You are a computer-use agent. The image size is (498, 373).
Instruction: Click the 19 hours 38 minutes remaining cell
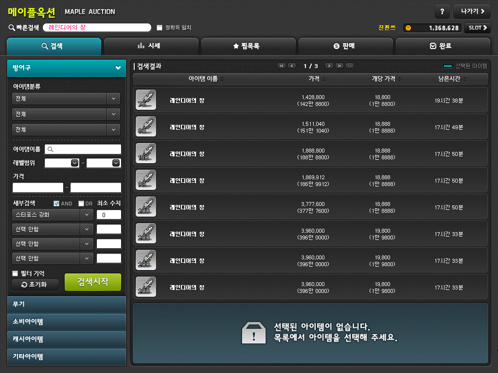(x=449, y=101)
